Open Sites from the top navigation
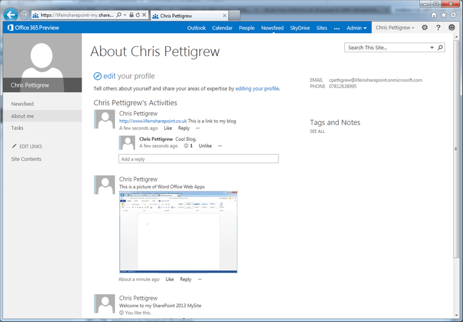The image size is (463, 322). tap(322, 28)
